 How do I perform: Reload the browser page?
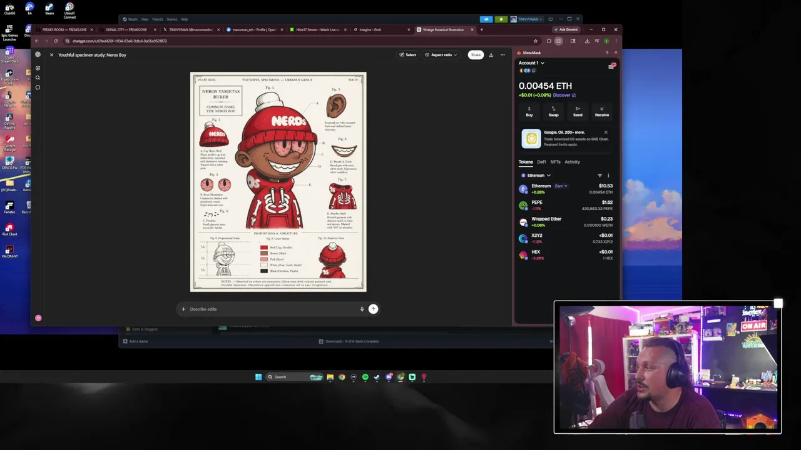coord(56,41)
